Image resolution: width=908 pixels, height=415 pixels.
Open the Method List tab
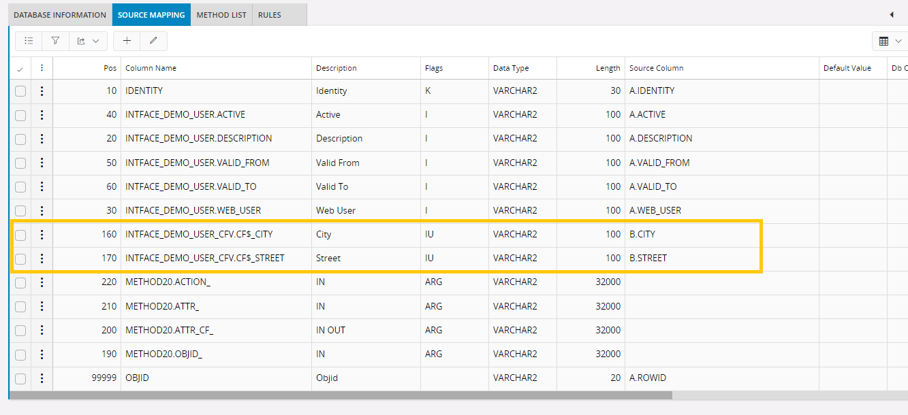(221, 14)
